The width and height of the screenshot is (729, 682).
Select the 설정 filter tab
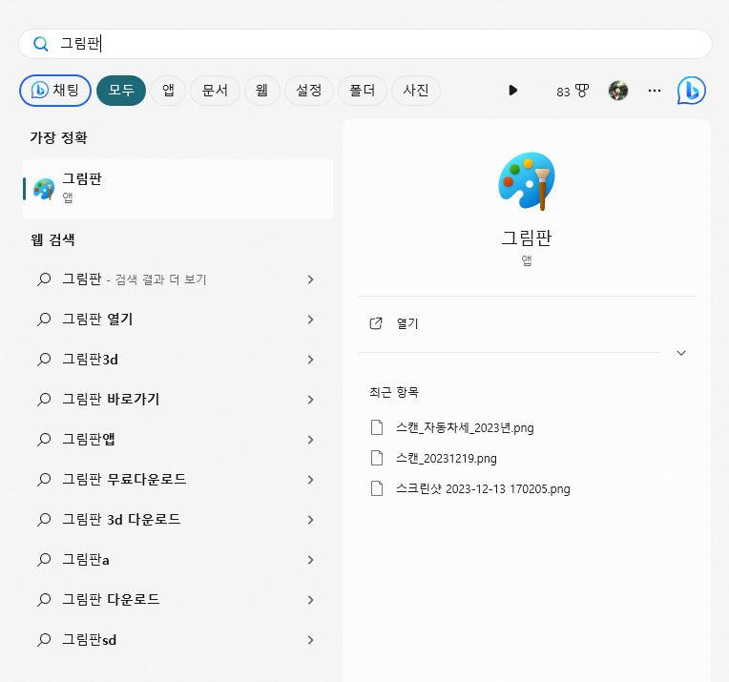[309, 91]
